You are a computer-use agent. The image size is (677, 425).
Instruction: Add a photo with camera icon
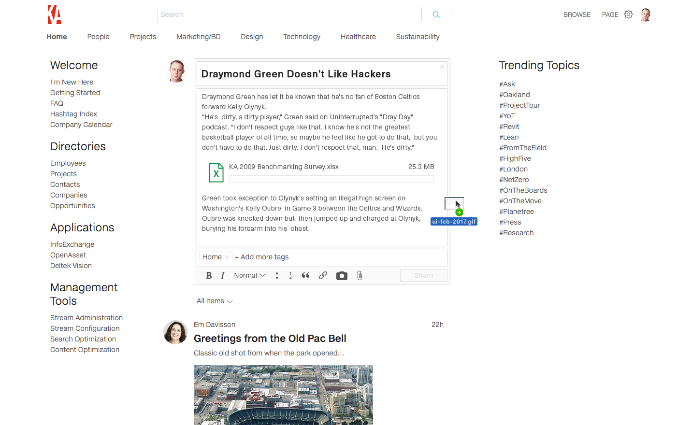342,276
